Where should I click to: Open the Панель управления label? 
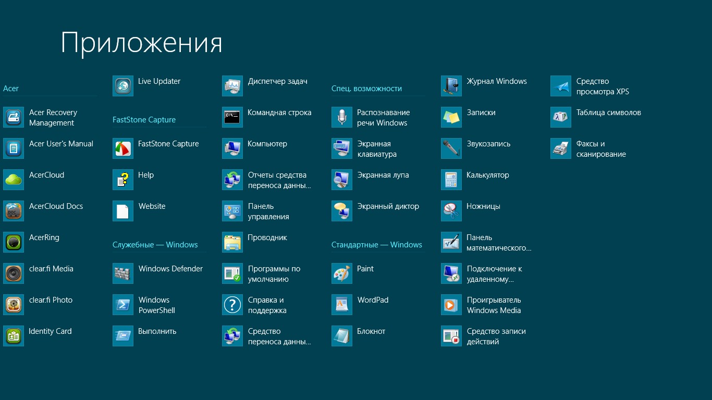pos(268,211)
